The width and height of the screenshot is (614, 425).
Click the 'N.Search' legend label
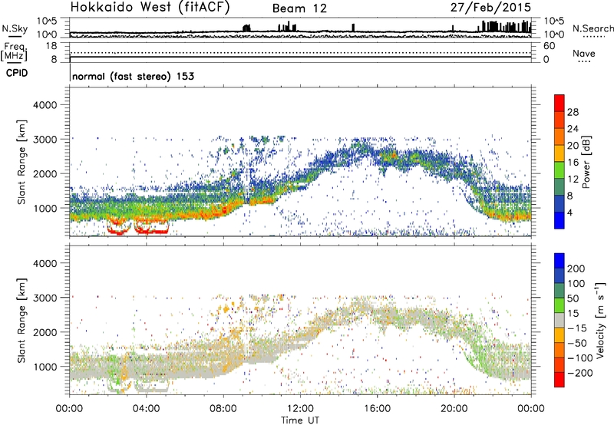pos(593,28)
